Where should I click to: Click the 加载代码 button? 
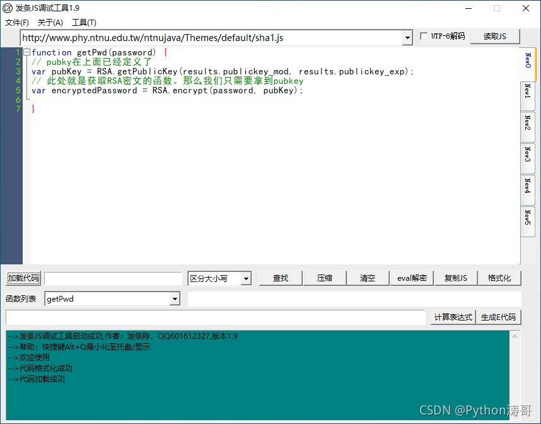pyautogui.click(x=23, y=278)
